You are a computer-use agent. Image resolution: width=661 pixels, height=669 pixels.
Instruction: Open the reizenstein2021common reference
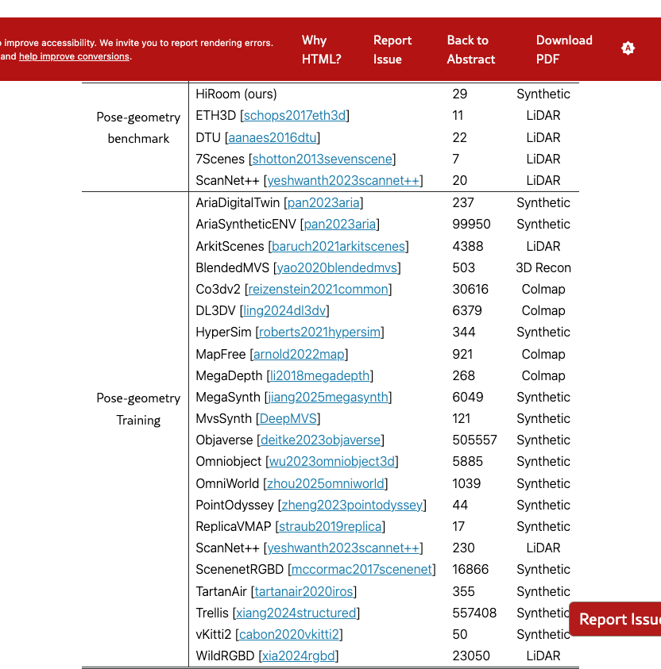pyautogui.click(x=318, y=290)
